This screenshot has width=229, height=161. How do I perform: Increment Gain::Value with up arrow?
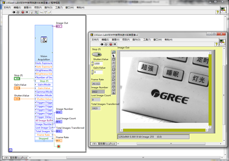92,71
